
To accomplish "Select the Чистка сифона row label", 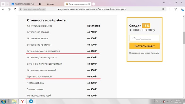I will [35, 83].
